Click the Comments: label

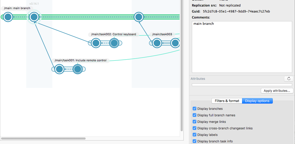pyautogui.click(x=201, y=17)
